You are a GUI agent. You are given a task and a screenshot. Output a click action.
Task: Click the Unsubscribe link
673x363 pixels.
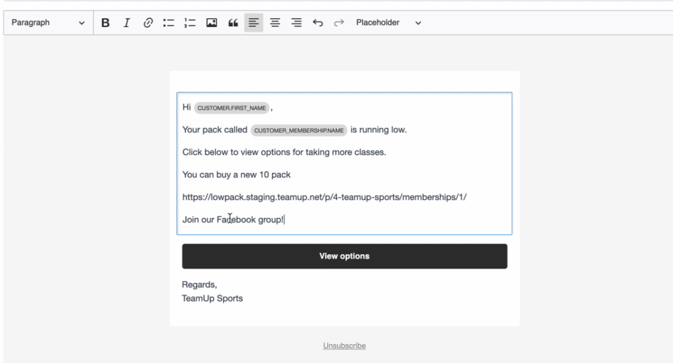(x=345, y=346)
